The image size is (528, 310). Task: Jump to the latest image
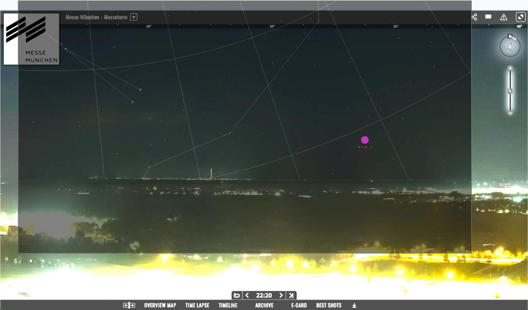tap(291, 295)
